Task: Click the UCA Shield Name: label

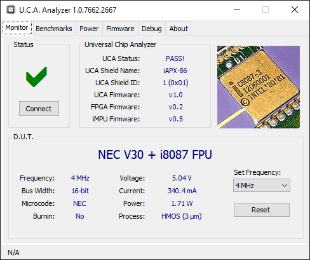Action: point(112,71)
